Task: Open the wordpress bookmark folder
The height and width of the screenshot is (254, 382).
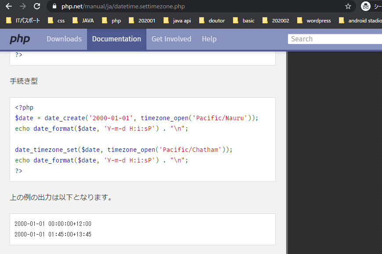Action: coord(314,21)
